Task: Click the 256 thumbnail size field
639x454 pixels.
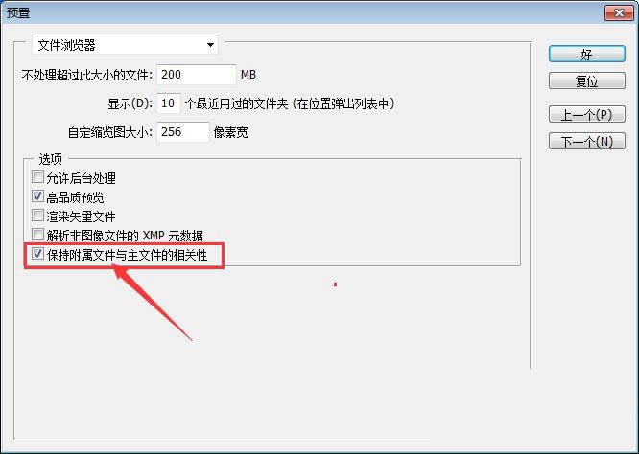Action: coord(183,132)
